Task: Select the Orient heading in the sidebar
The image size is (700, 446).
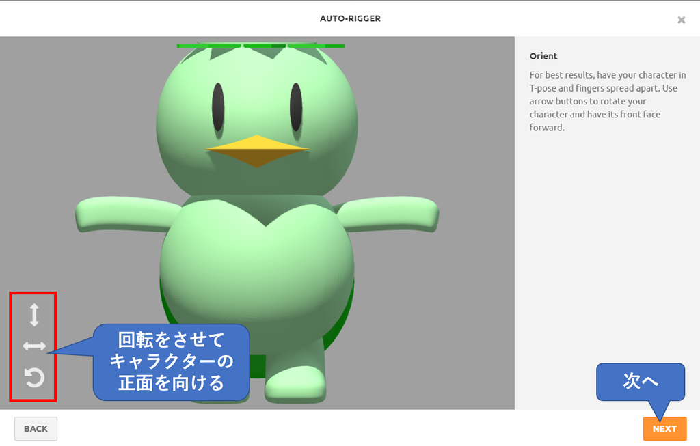Action: point(540,56)
